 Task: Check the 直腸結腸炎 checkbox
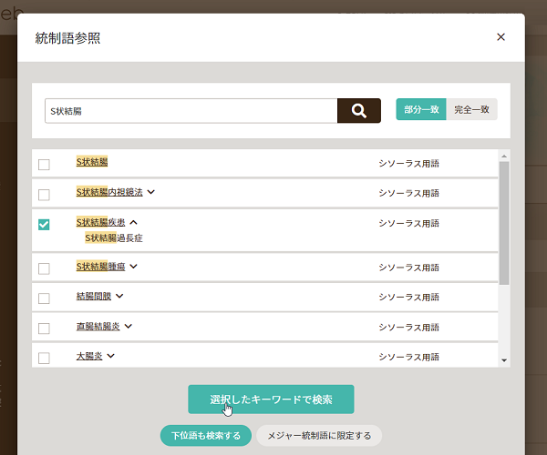pos(44,329)
